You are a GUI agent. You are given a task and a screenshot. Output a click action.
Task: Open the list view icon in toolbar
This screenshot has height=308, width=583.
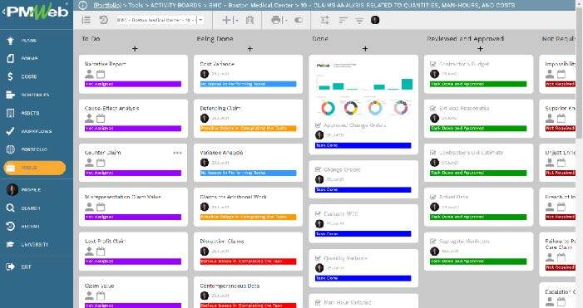tap(86, 20)
